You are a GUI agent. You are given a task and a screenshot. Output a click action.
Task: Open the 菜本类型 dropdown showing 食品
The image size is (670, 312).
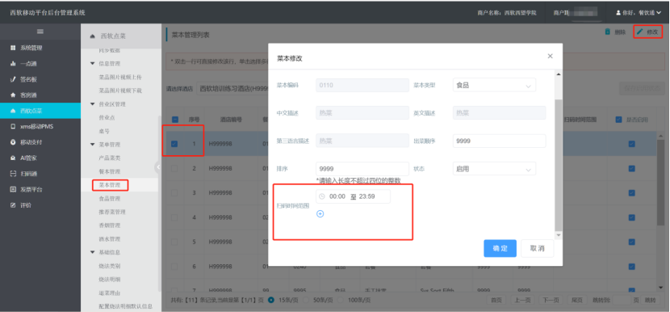coord(494,85)
